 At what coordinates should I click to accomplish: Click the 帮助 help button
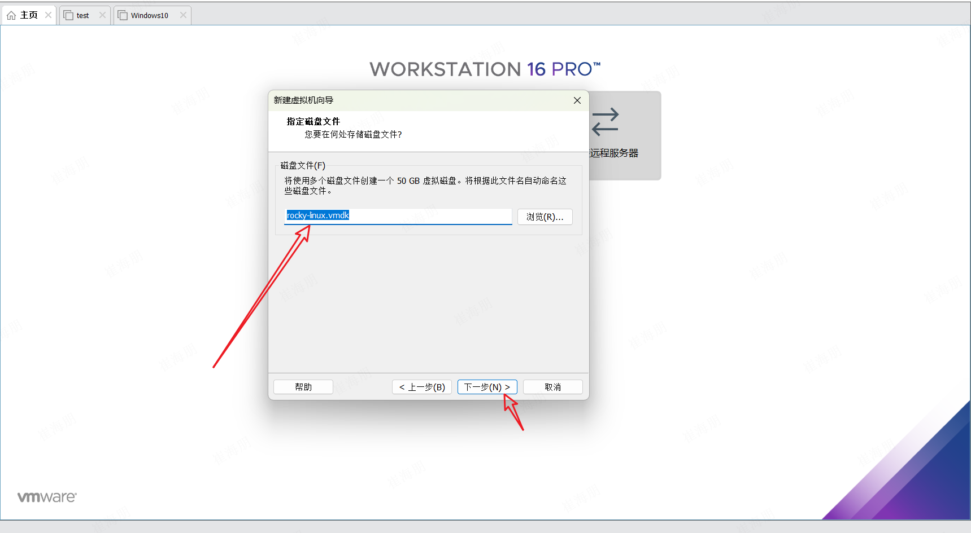click(303, 387)
